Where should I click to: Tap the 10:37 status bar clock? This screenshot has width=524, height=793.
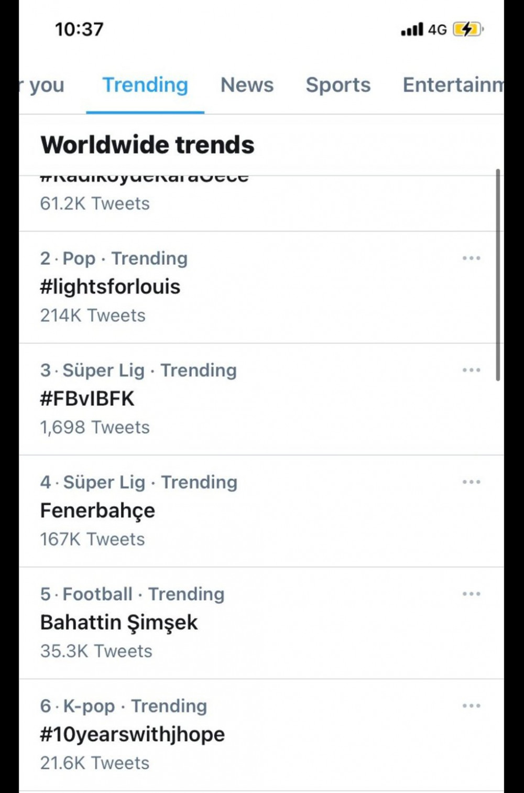[x=79, y=29]
